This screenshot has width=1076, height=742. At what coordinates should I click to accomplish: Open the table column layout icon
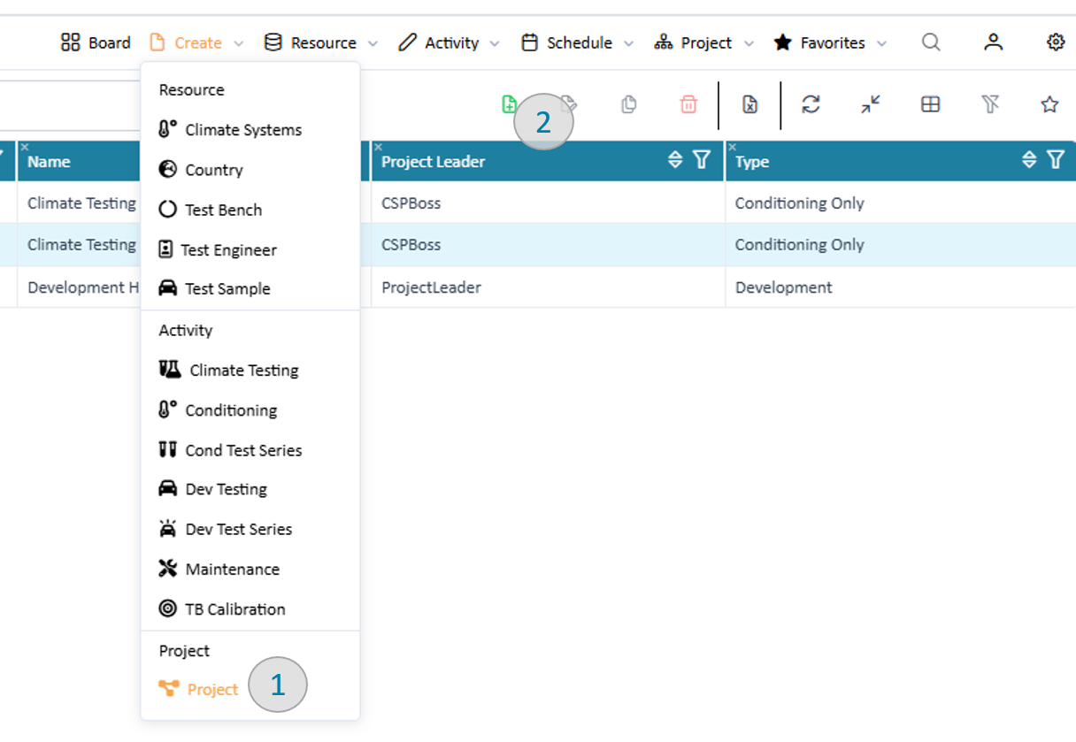[930, 104]
